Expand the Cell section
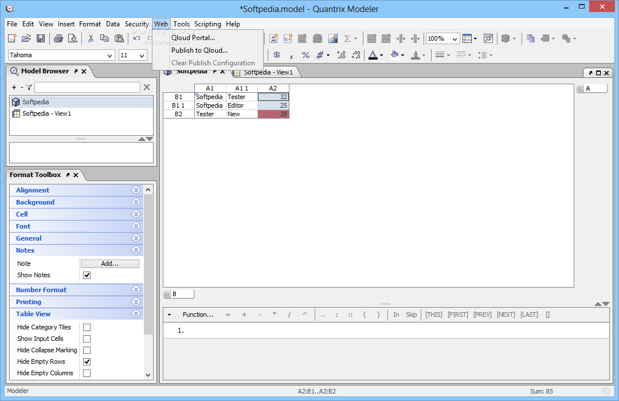Screen dimensions: 619x401 click(x=136, y=214)
